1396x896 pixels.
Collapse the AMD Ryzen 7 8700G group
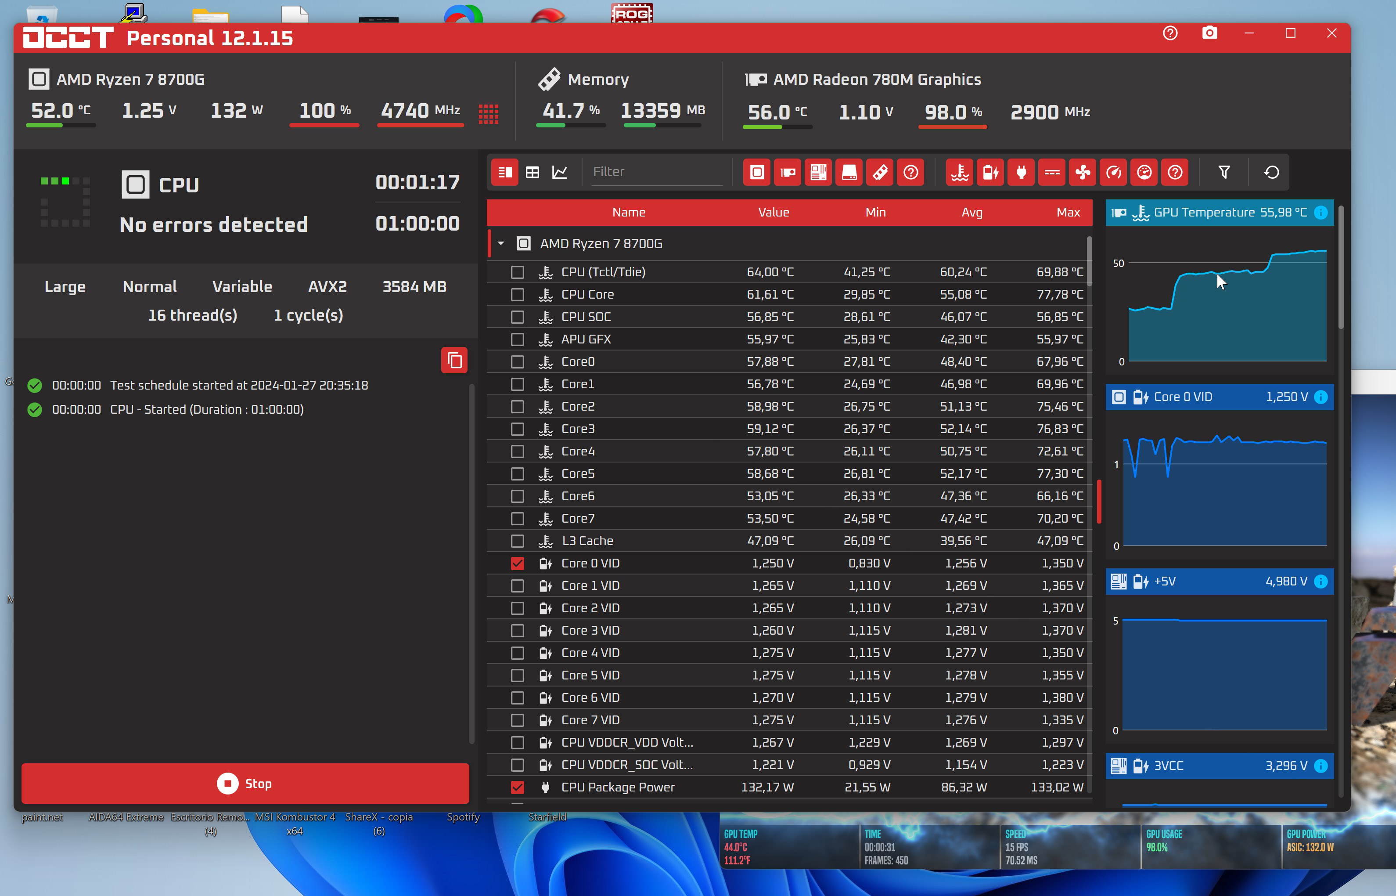[500, 244]
